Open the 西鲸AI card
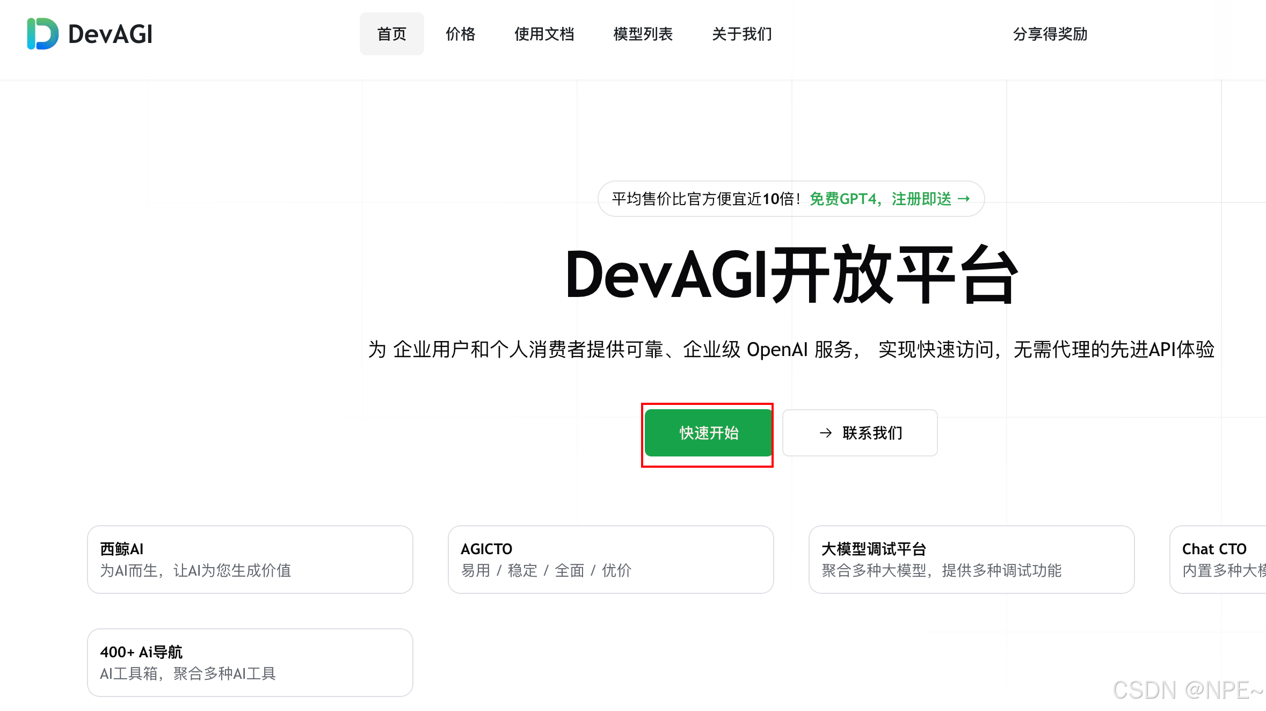The image size is (1266, 711). point(250,559)
